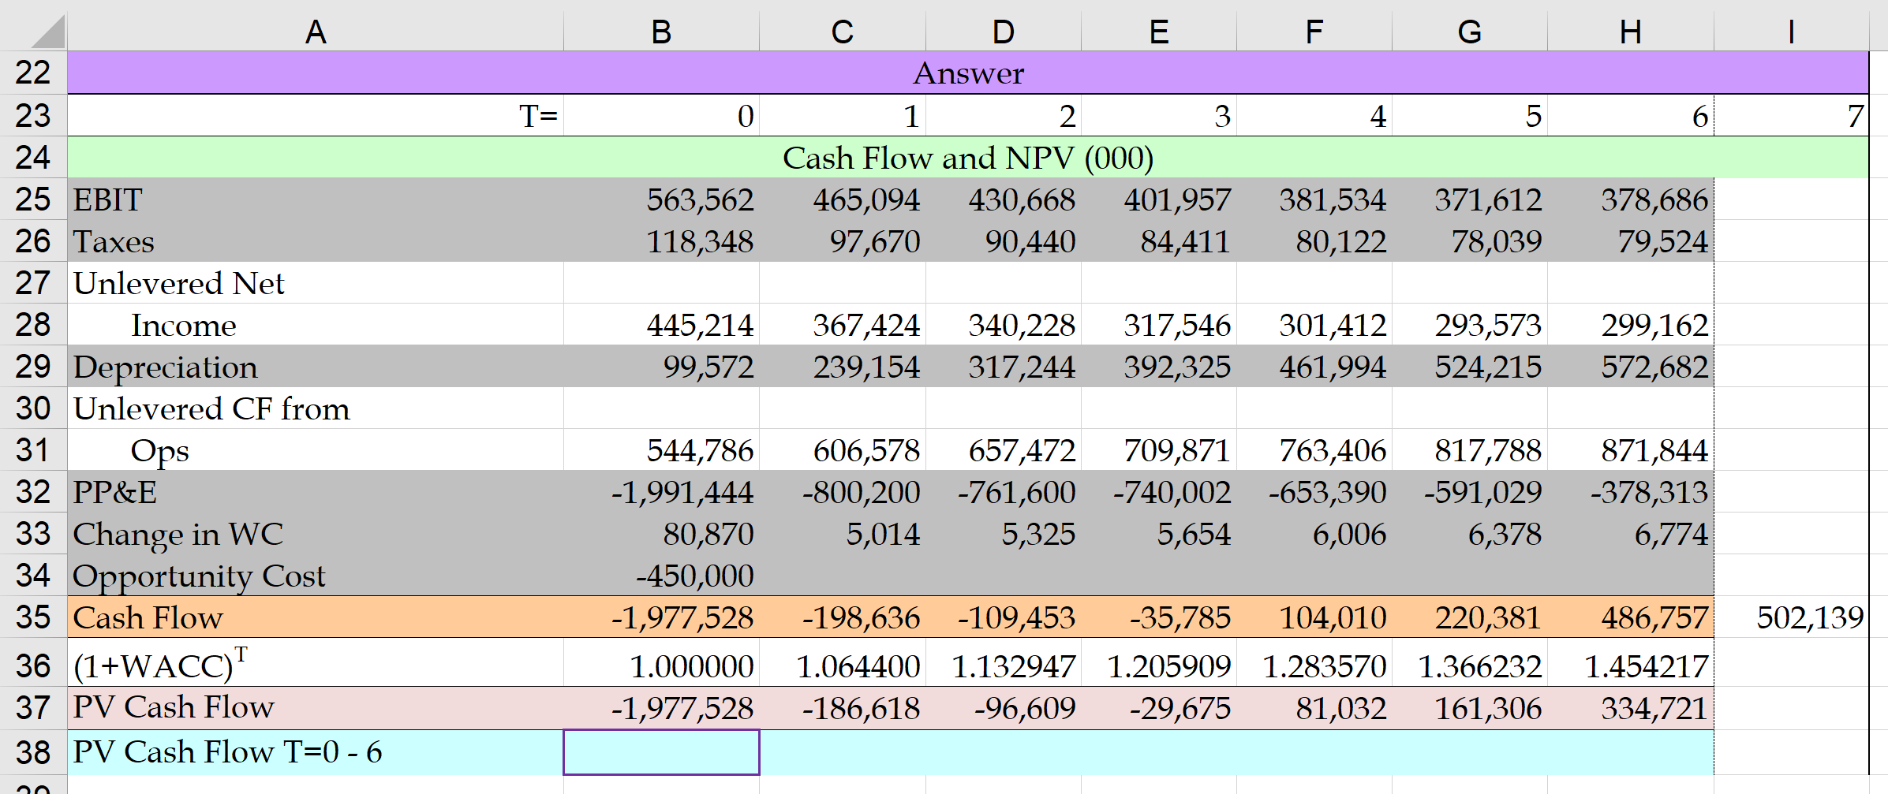Screen dimensions: 1888x794
Task: Click Cash Flow value 104,010
Action: [1333, 617]
